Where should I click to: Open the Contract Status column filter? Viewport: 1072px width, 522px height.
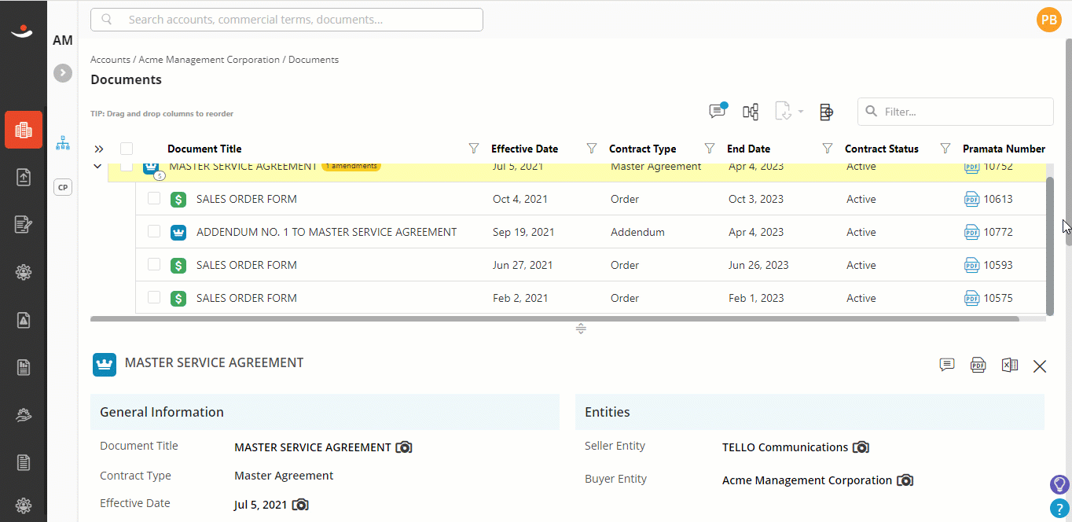945,149
